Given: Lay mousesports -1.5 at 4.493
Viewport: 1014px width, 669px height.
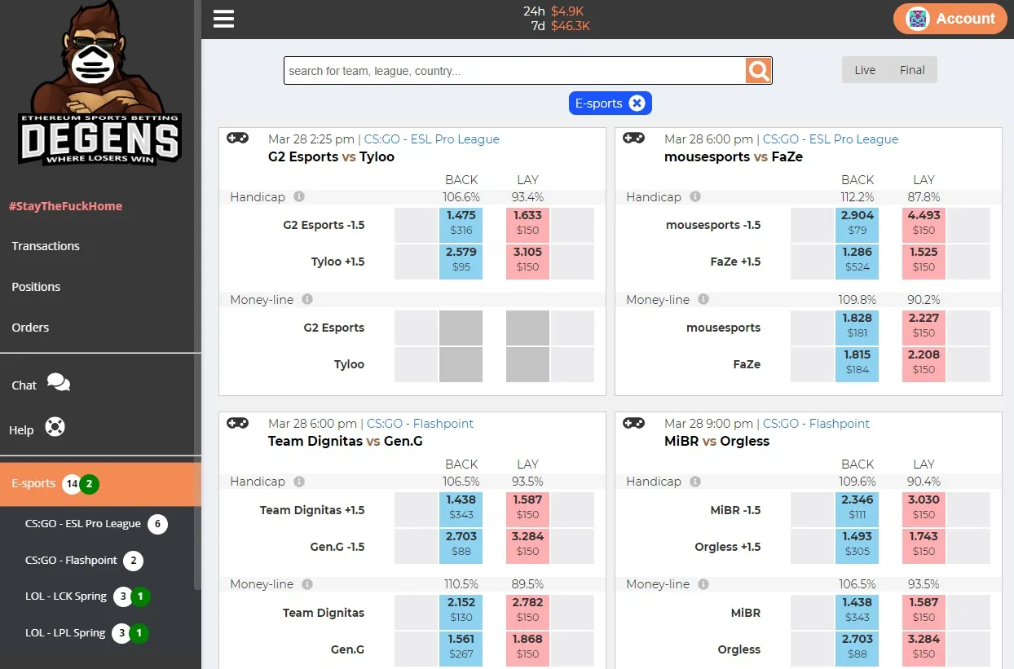Looking at the screenshot, I should 924,225.
